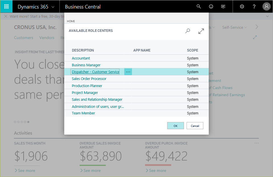This screenshot has height=177, width=273.
Task: Open the $49,422 overdue purchase tile
Action: tap(166, 156)
